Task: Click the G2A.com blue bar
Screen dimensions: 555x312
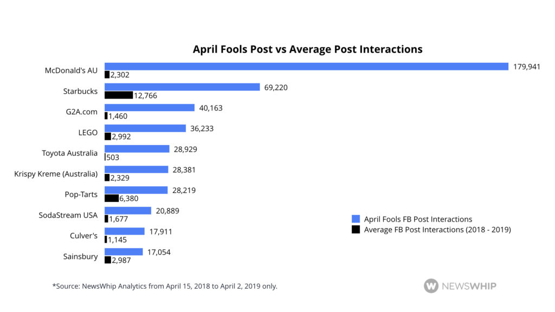Action: click(149, 108)
